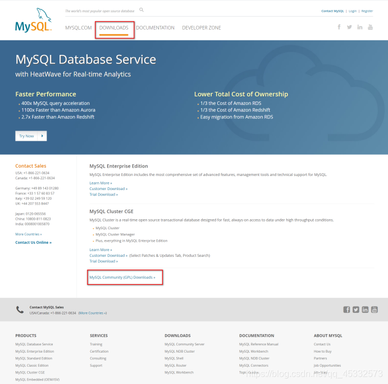The width and height of the screenshot is (388, 384).
Task: Click MySQL Cluster Manager list item
Action: tap(115, 234)
